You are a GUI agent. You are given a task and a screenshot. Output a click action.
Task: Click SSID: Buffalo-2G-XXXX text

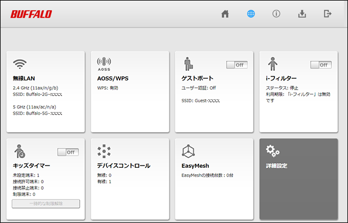(x=37, y=94)
